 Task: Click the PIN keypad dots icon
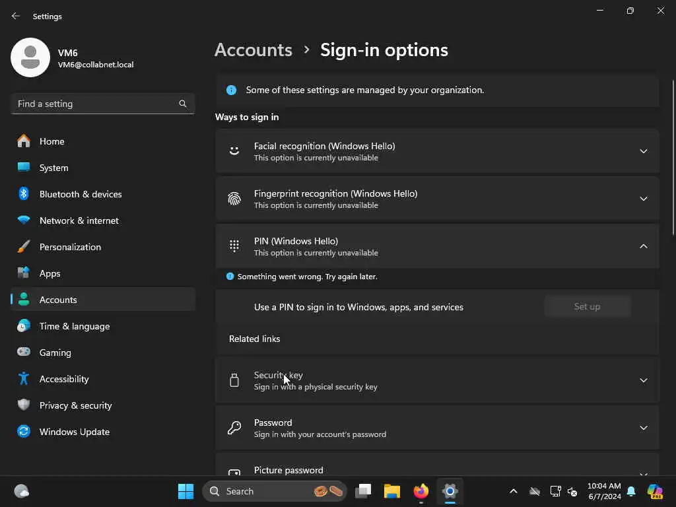234,246
